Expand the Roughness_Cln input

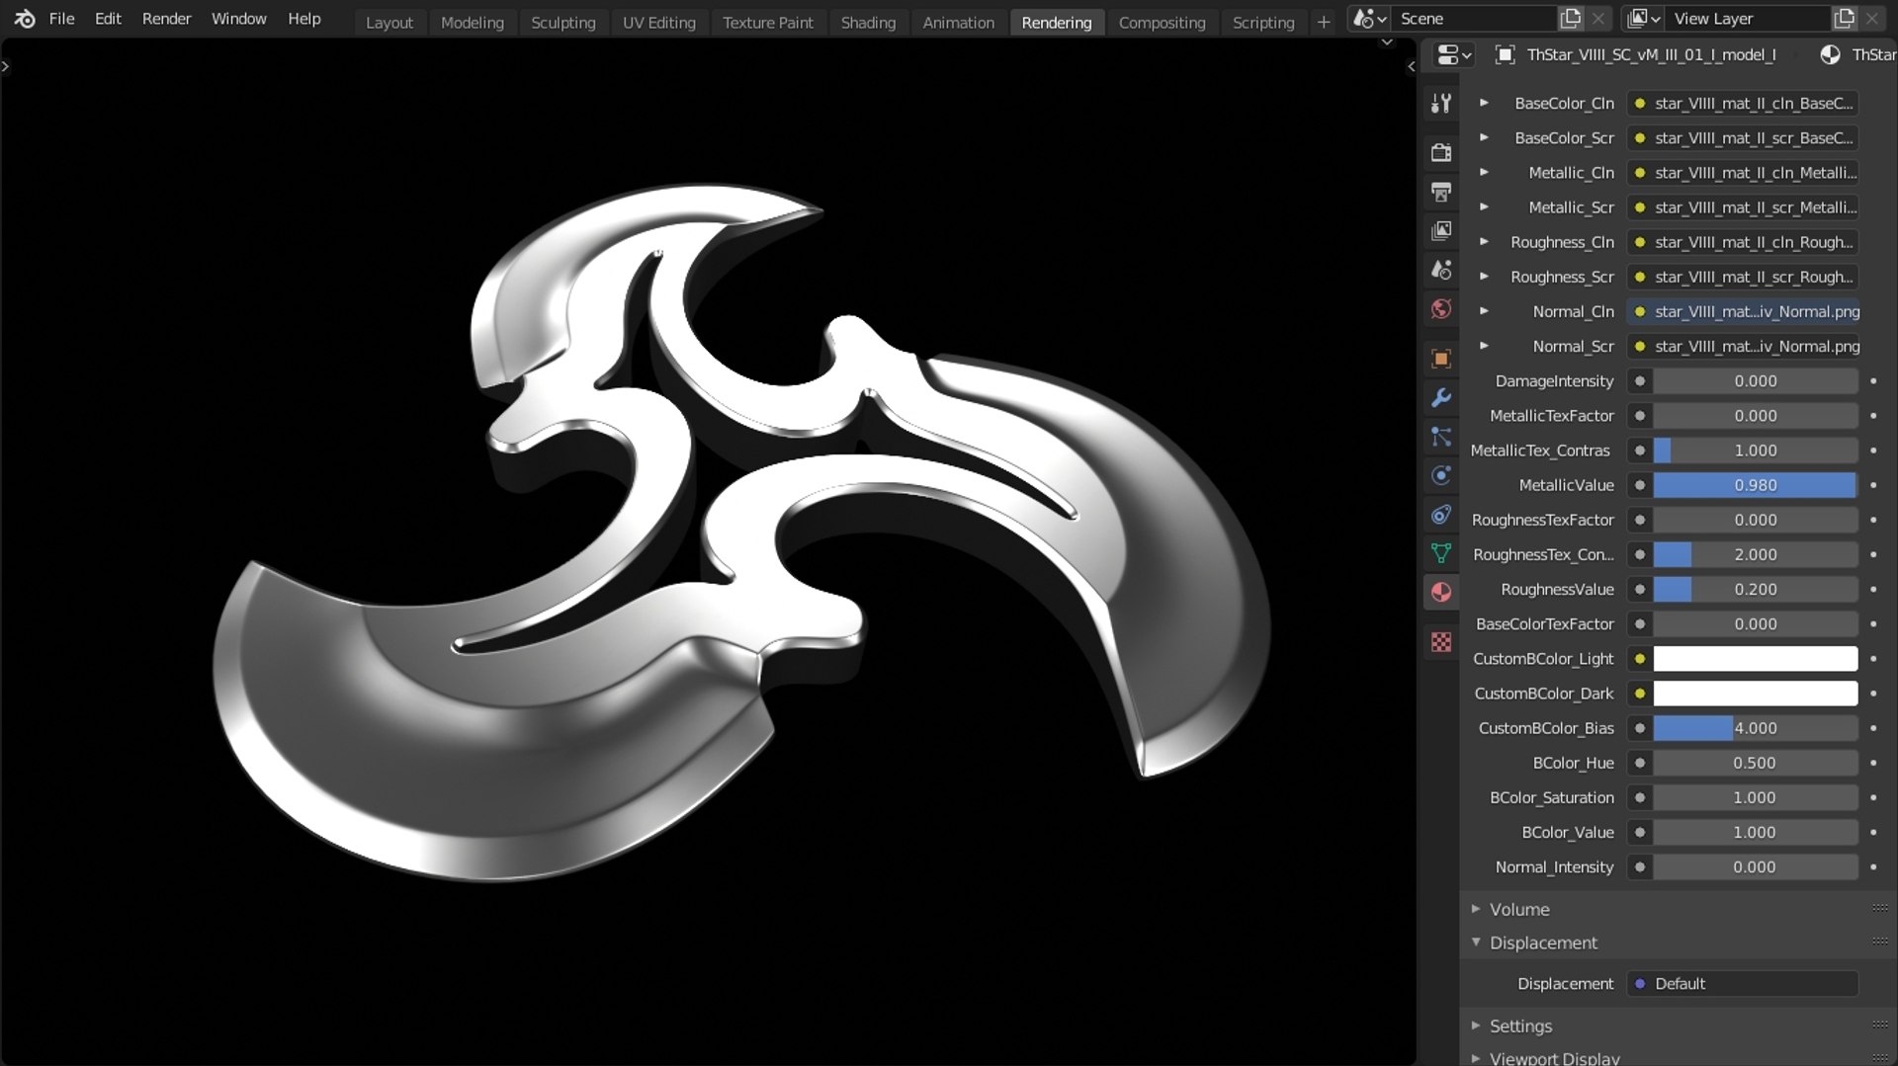(1484, 242)
